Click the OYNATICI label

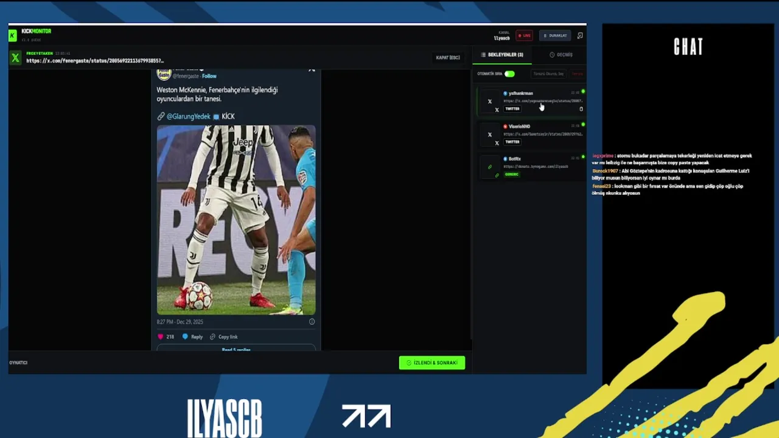click(x=18, y=363)
